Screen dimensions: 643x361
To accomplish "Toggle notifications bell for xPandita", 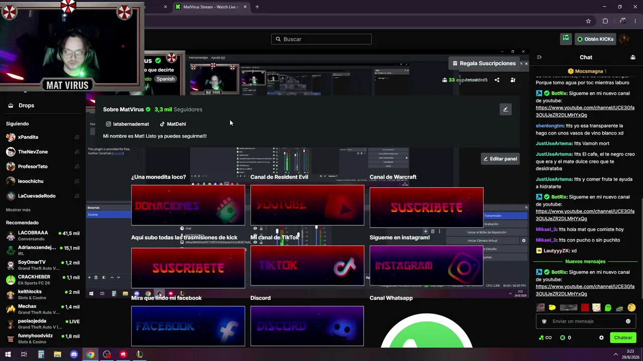I will click(77, 137).
